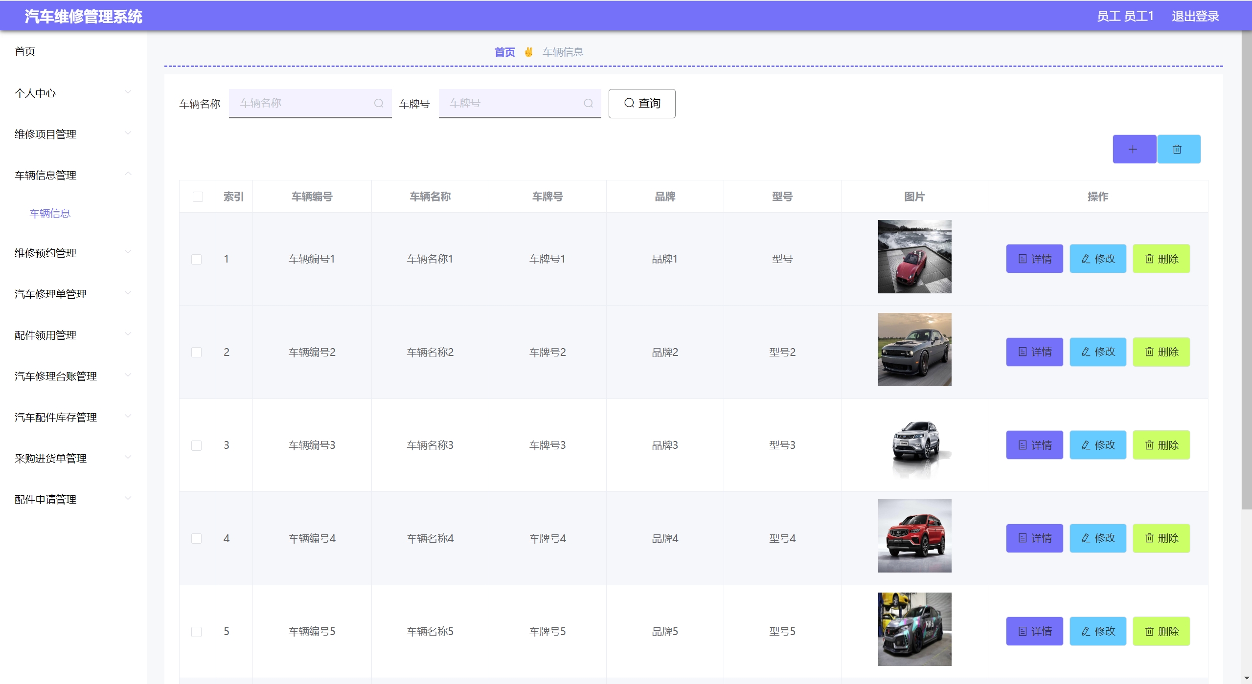Click the magnifier icon in 车辆名称 field
The width and height of the screenshot is (1252, 684).
point(379,103)
